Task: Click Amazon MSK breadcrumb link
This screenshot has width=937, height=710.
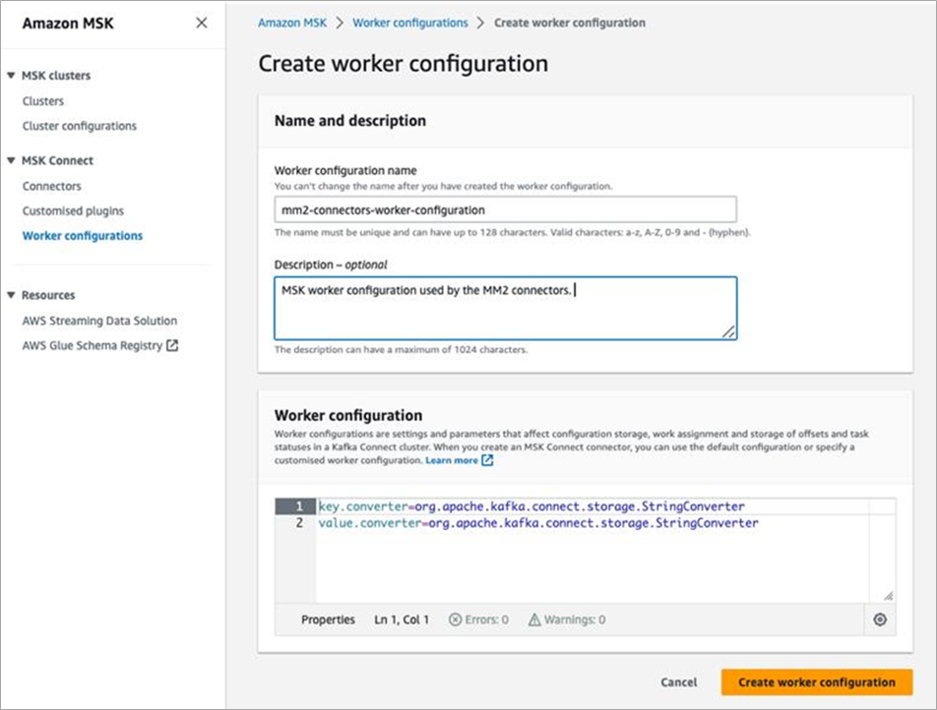Action: click(292, 23)
